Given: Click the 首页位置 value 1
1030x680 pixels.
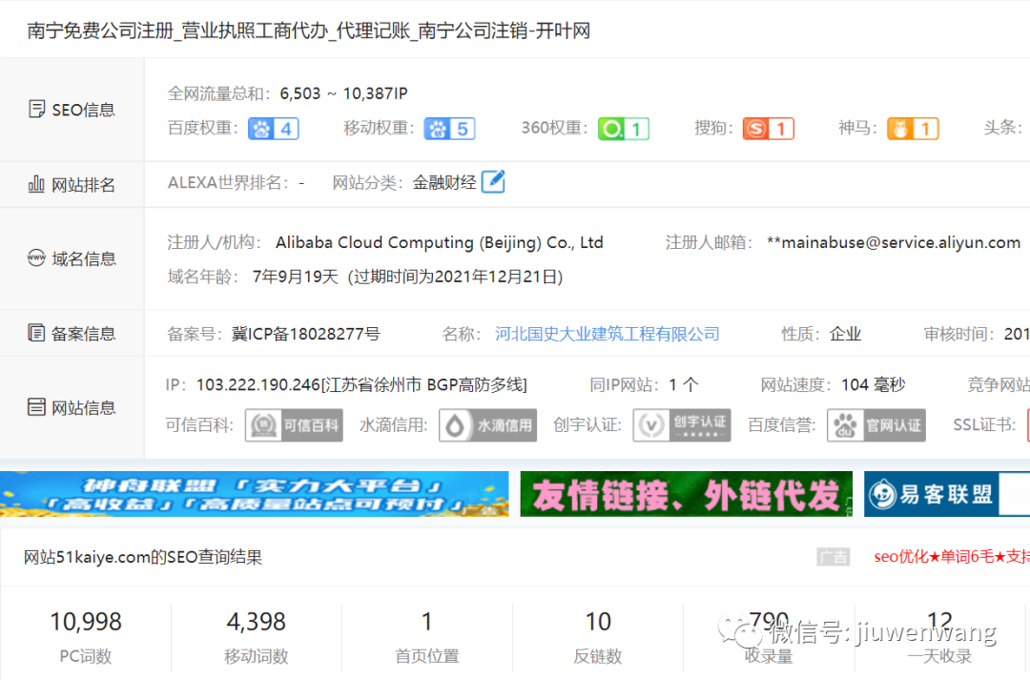Looking at the screenshot, I should tap(427, 622).
